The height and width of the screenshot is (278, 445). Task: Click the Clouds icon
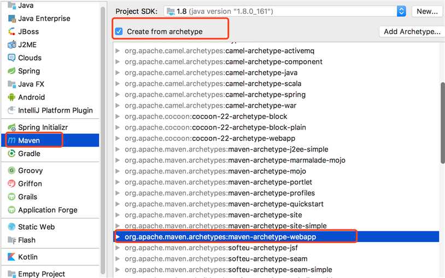(x=11, y=57)
